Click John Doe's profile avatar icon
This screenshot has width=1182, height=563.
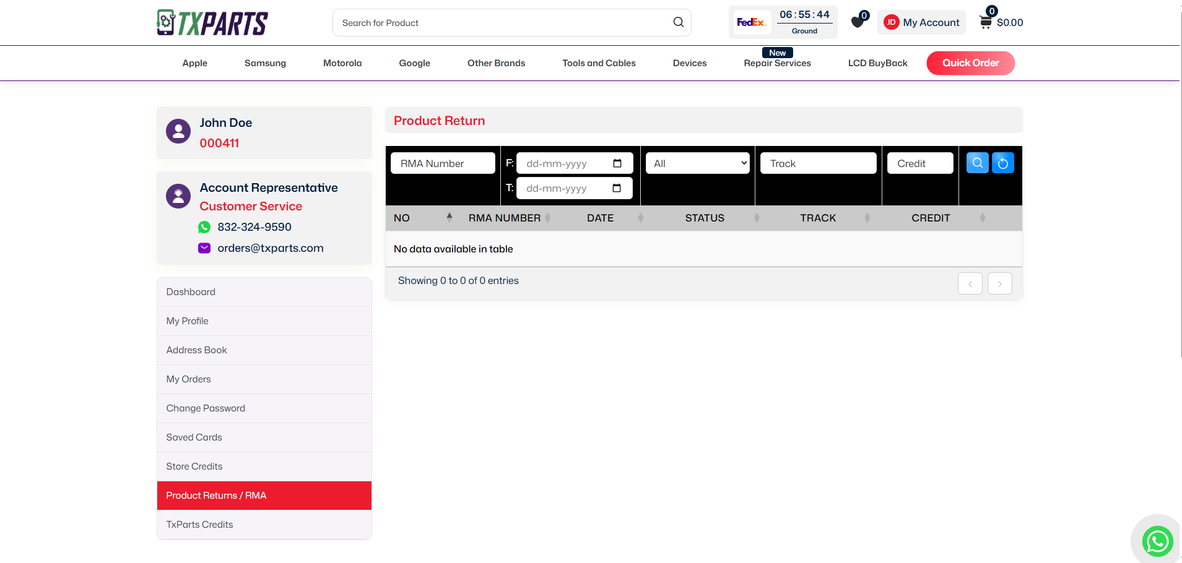coord(178,131)
